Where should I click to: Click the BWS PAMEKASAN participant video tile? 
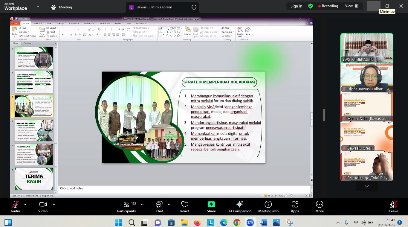[367, 48]
